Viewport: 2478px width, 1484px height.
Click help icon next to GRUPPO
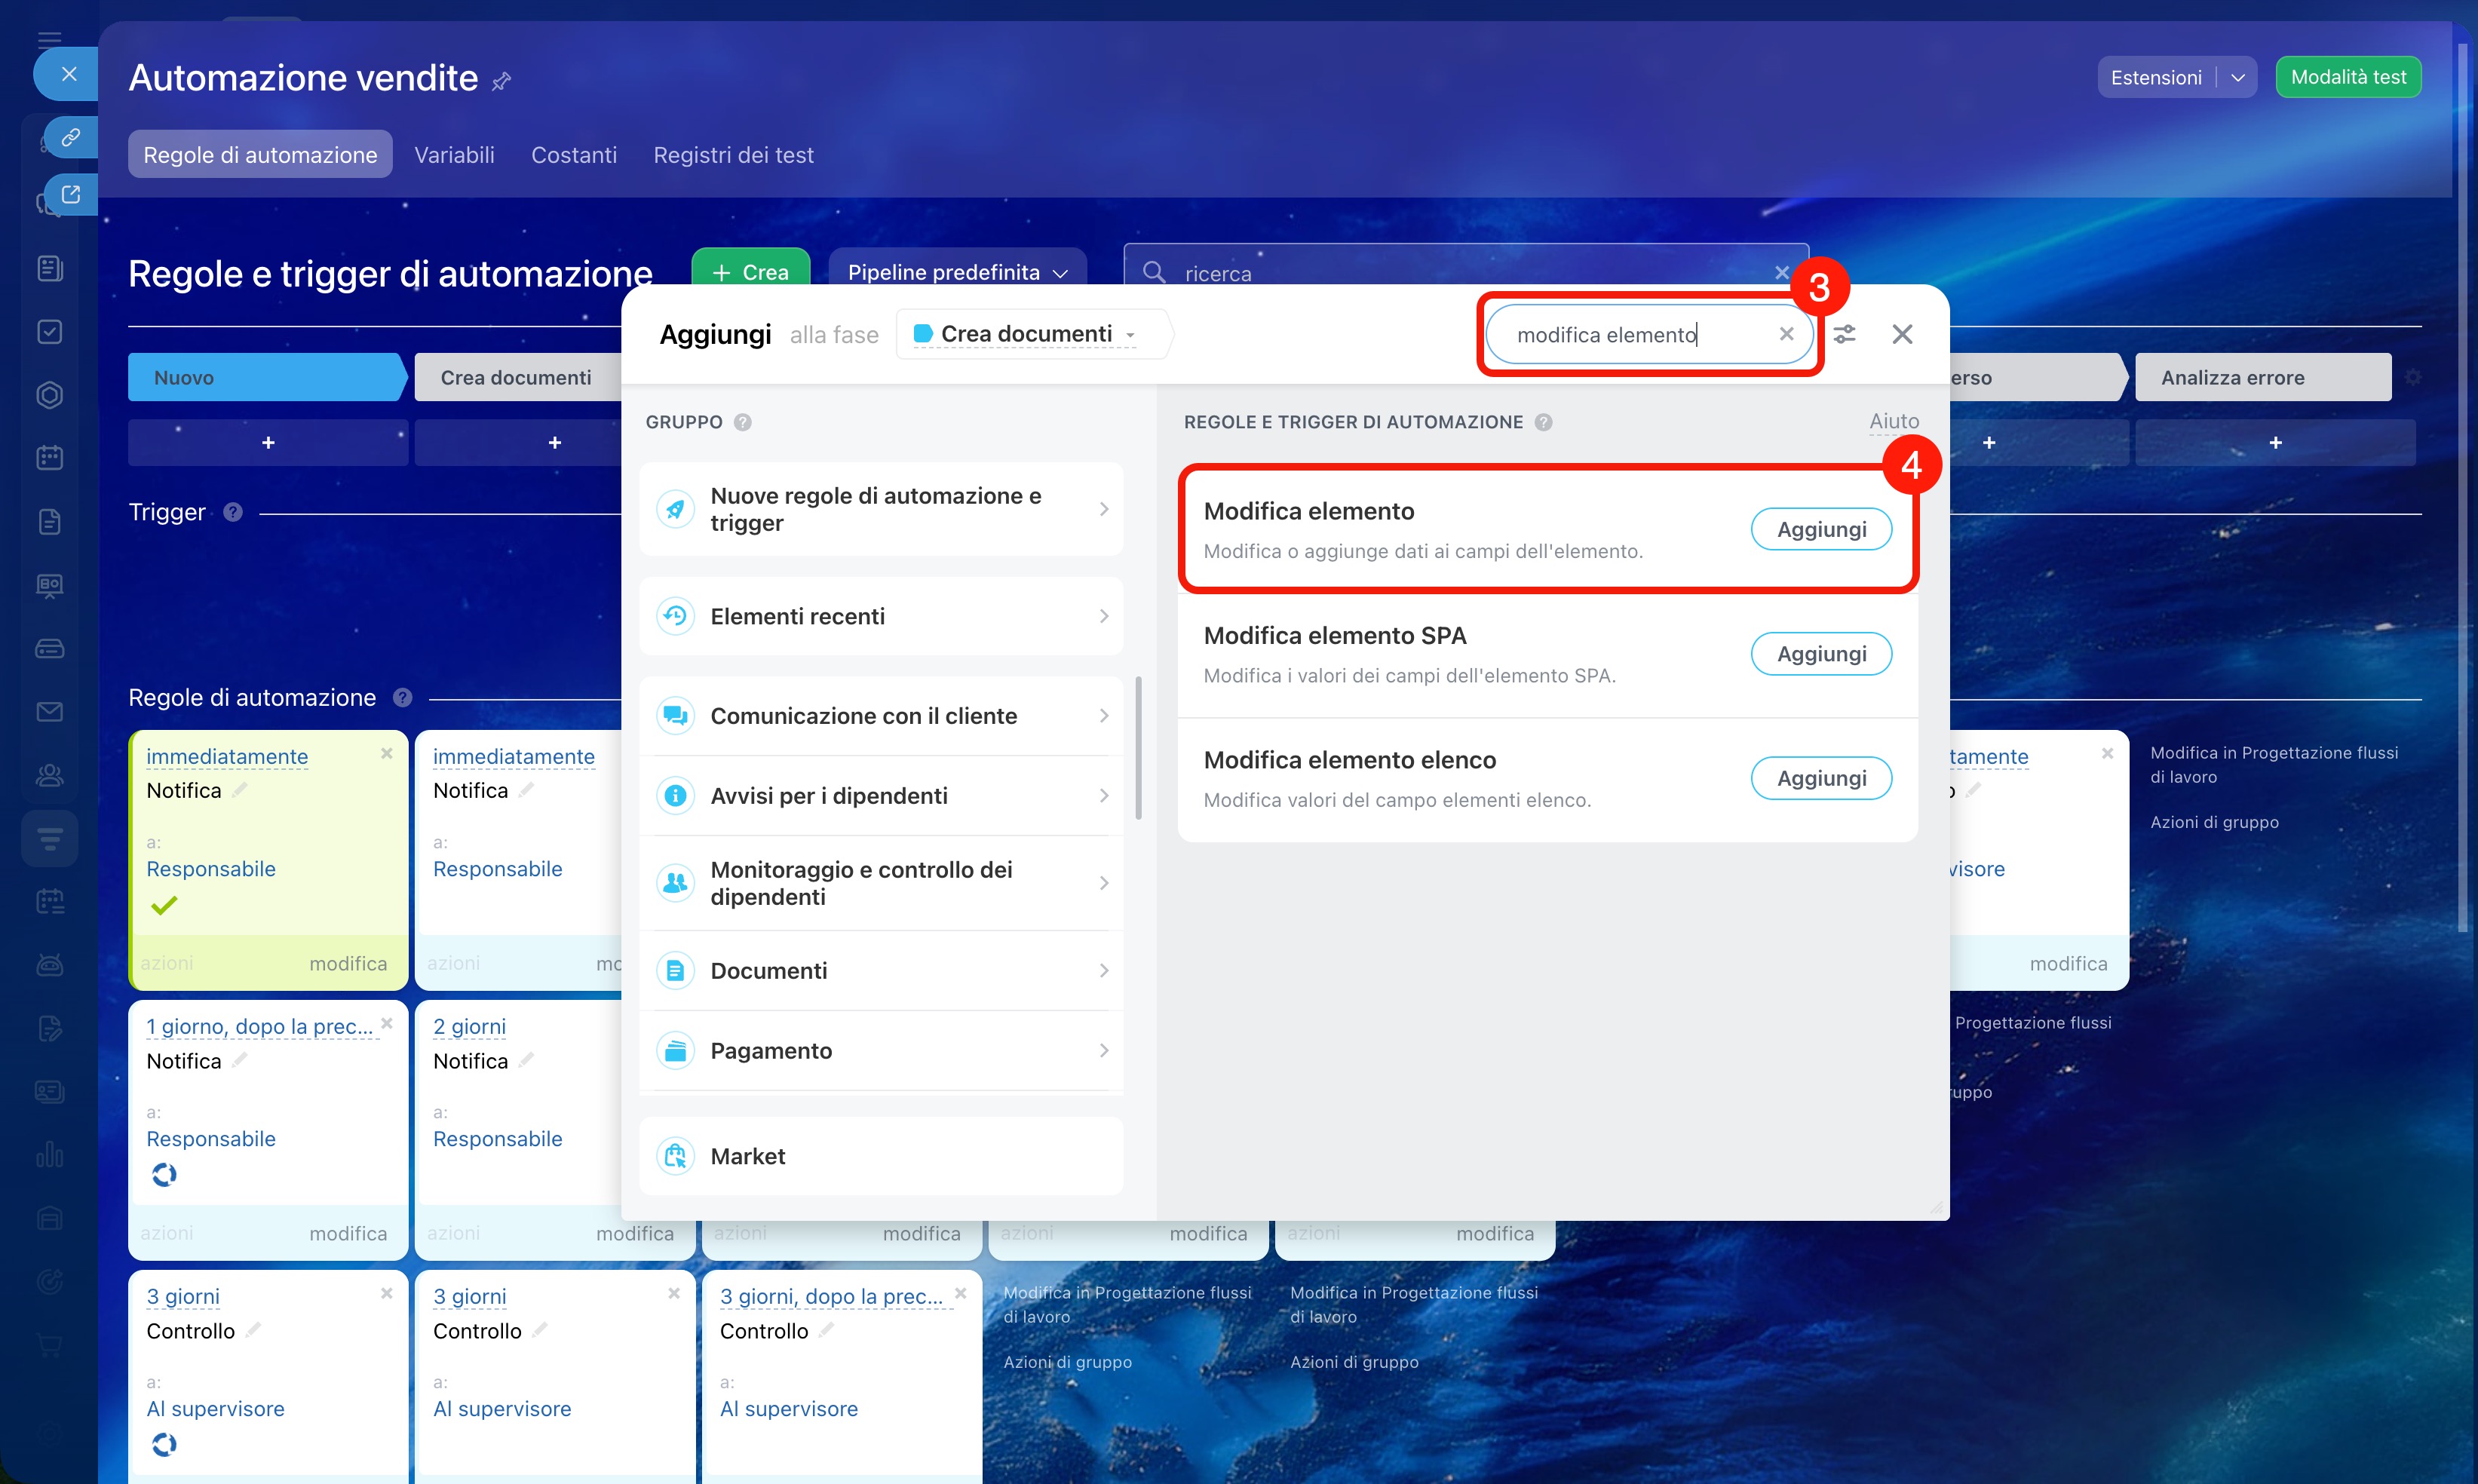pyautogui.click(x=742, y=422)
